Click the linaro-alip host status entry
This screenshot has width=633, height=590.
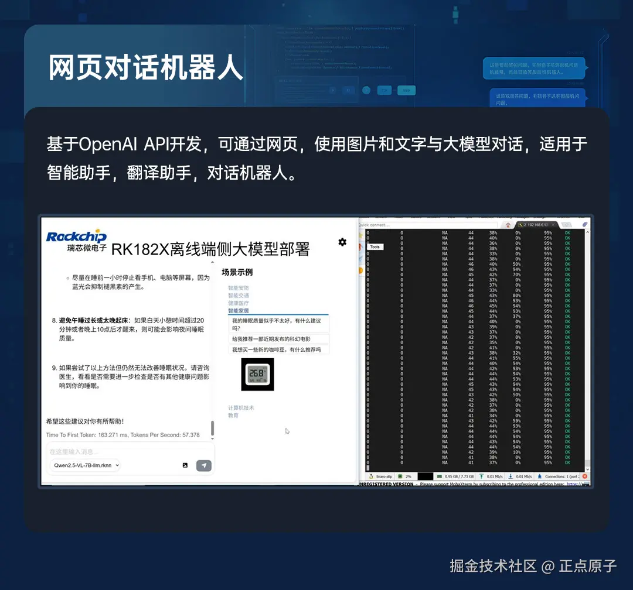381,476
